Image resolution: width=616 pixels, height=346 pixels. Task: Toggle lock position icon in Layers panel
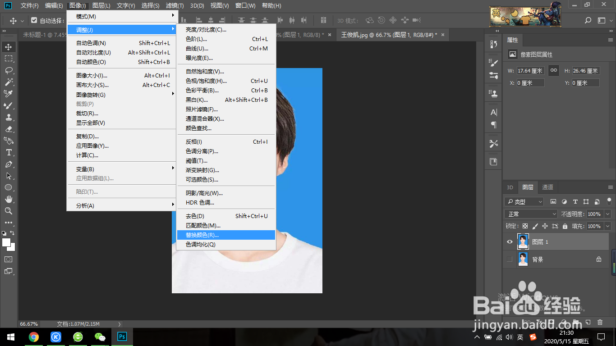coord(545,226)
